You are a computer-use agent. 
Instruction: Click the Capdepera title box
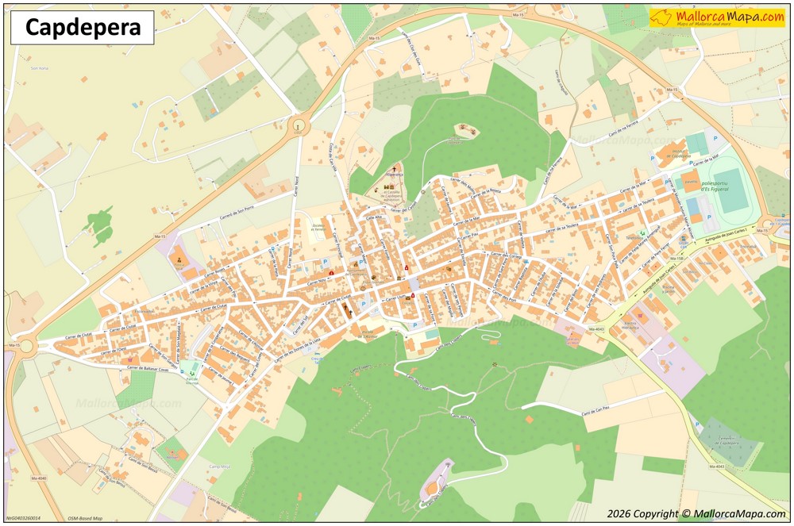pos(83,26)
